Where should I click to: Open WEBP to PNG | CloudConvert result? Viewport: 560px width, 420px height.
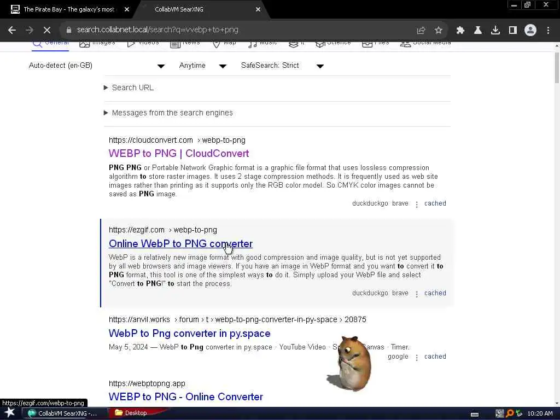179,154
